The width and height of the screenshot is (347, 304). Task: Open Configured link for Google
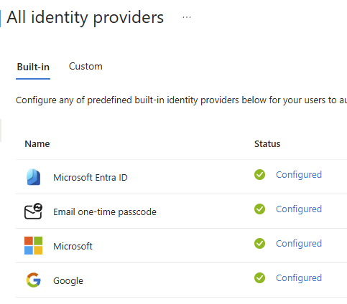[299, 278]
